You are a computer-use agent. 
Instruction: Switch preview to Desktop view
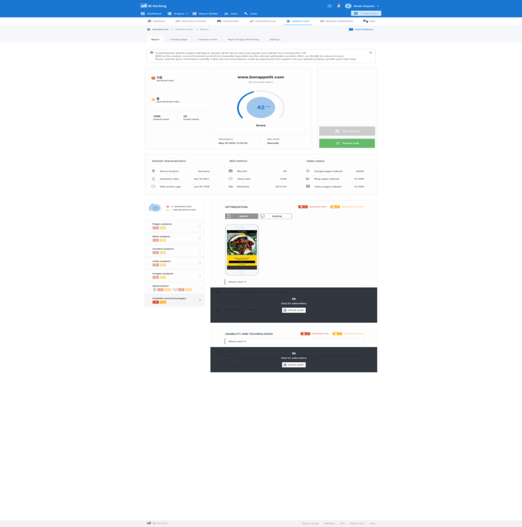(275, 216)
